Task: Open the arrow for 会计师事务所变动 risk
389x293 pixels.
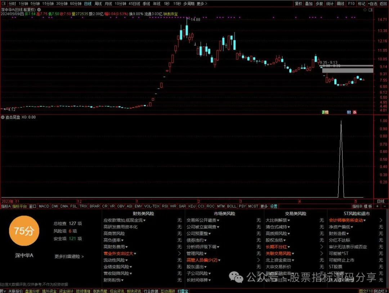Action: (x=381, y=220)
